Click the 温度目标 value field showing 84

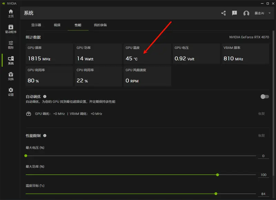point(263,194)
